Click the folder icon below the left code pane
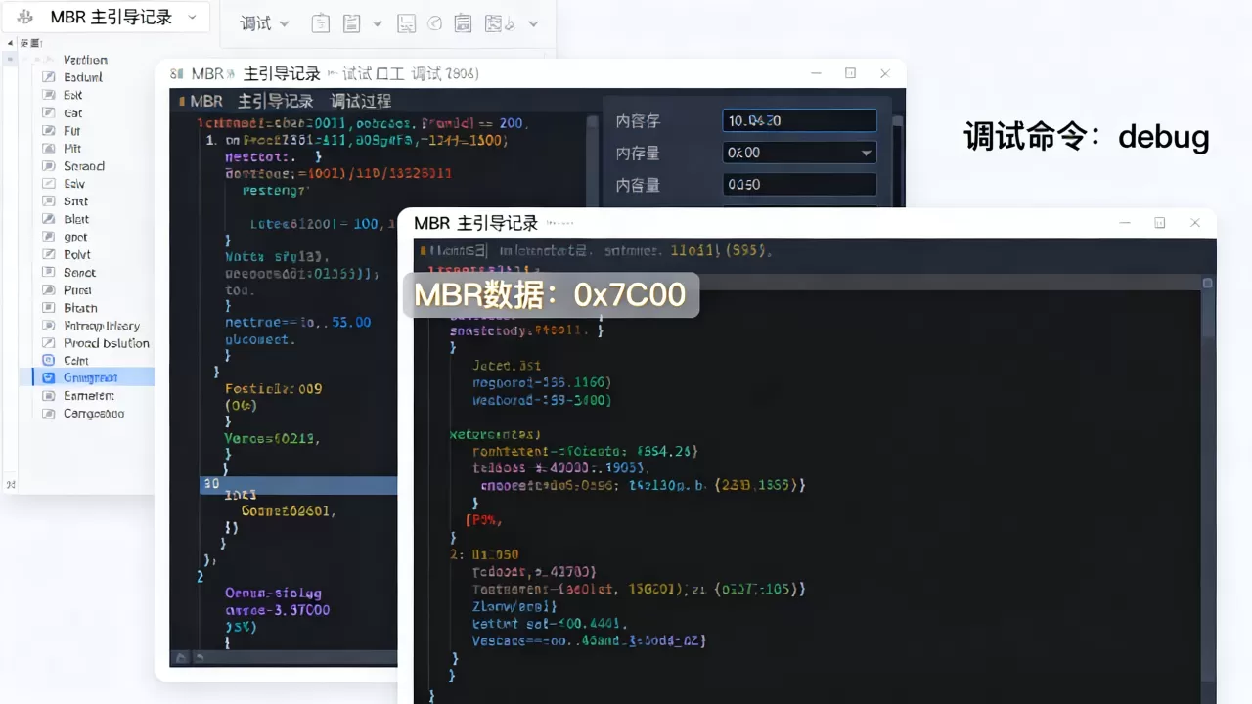Screen dimensions: 1252x704 (x=181, y=657)
